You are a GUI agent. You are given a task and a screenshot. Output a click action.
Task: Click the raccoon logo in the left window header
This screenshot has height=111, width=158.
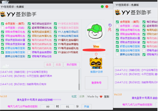tap(3, 14)
